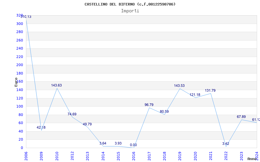Click the 2014 x-axis label
Image resolution: width=260 pixels, height=162 pixels.
(x=103, y=156)
